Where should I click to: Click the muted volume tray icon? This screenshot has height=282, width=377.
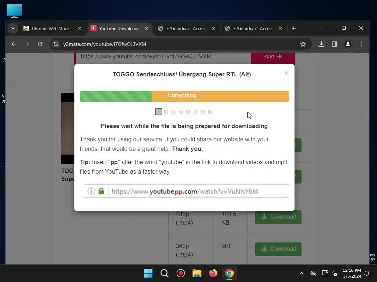click(334, 273)
